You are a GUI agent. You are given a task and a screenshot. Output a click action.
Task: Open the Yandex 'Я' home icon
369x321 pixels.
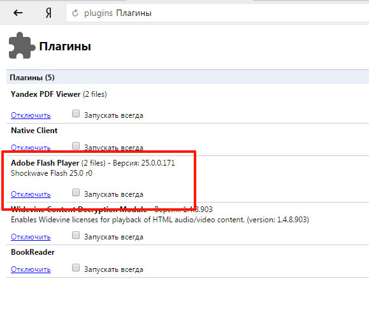48,13
